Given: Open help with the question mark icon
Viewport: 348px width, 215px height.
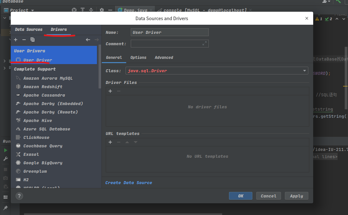Looking at the screenshot, I should (x=19, y=196).
